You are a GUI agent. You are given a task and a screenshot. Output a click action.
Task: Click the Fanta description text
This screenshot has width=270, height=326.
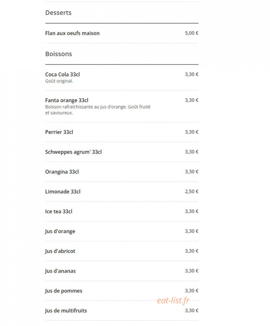98,110
